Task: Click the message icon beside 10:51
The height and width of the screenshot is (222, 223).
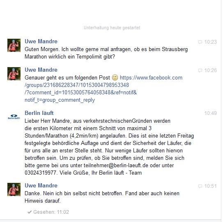Action: tap(200, 186)
